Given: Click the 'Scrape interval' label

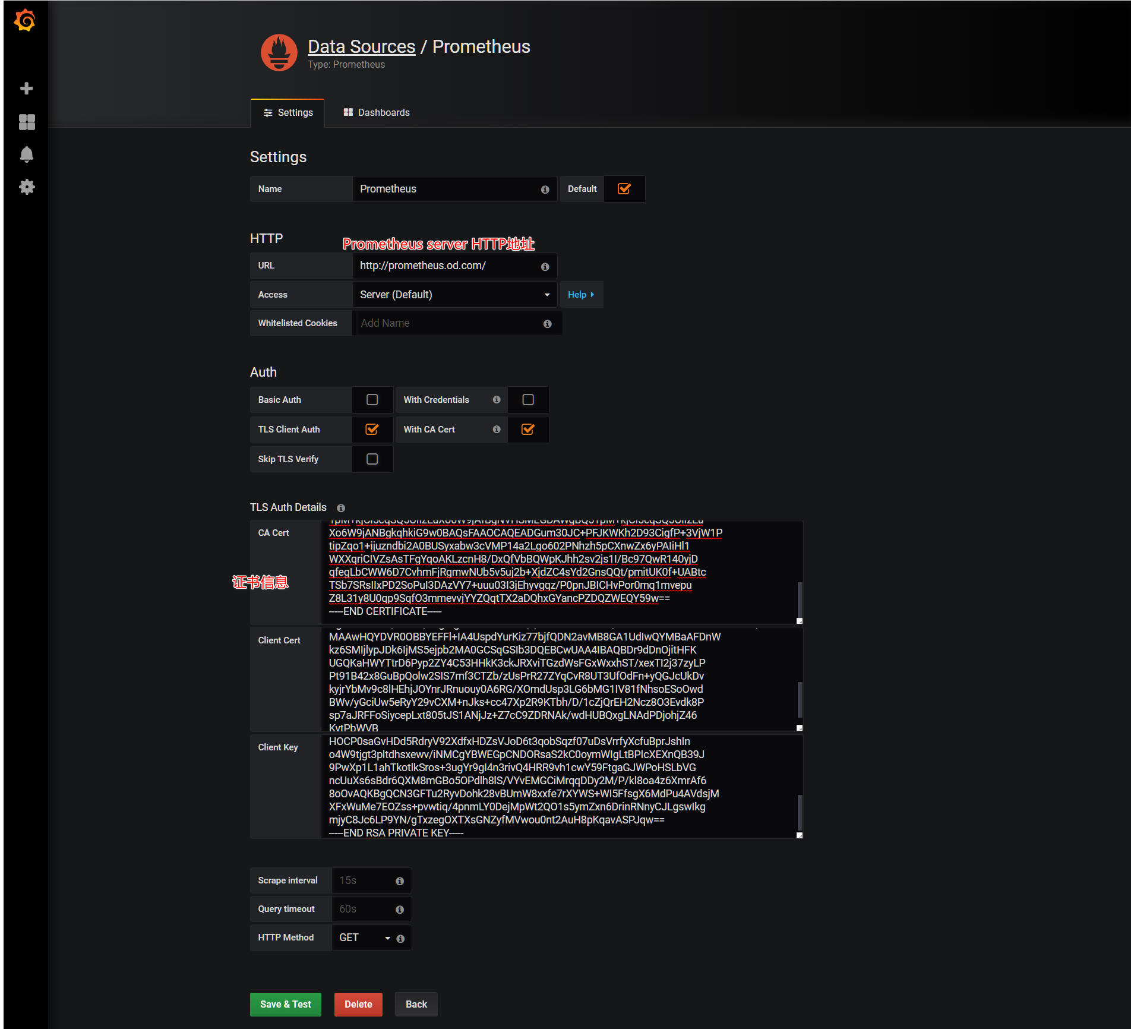Looking at the screenshot, I should [288, 880].
